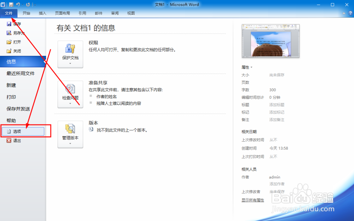The height and width of the screenshot is (221, 354).
Task: Open the Customize Quick Access Toolbar dropdown
Action: [x=35, y=5]
